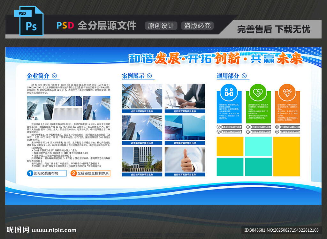The image size is (327, 239).
Task: Click the 国际化战略布局 button
Action: pos(47,173)
